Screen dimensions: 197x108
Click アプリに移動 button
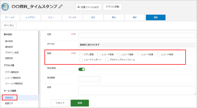pyautogui.click(x=113, y=7)
